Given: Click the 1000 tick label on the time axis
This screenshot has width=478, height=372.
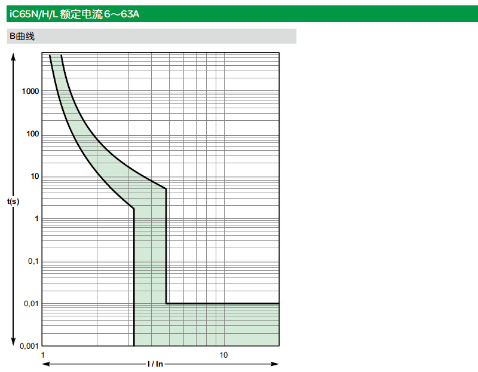Looking at the screenshot, I should tap(30, 91).
